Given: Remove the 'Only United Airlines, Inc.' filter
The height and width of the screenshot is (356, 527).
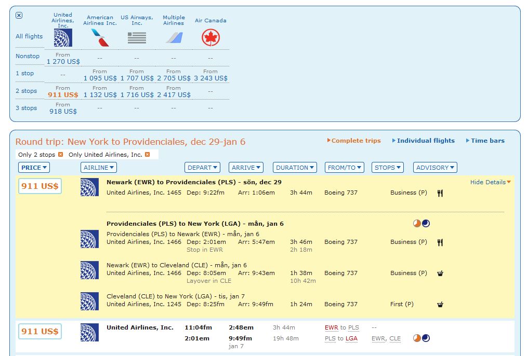Looking at the screenshot, I should (x=147, y=155).
